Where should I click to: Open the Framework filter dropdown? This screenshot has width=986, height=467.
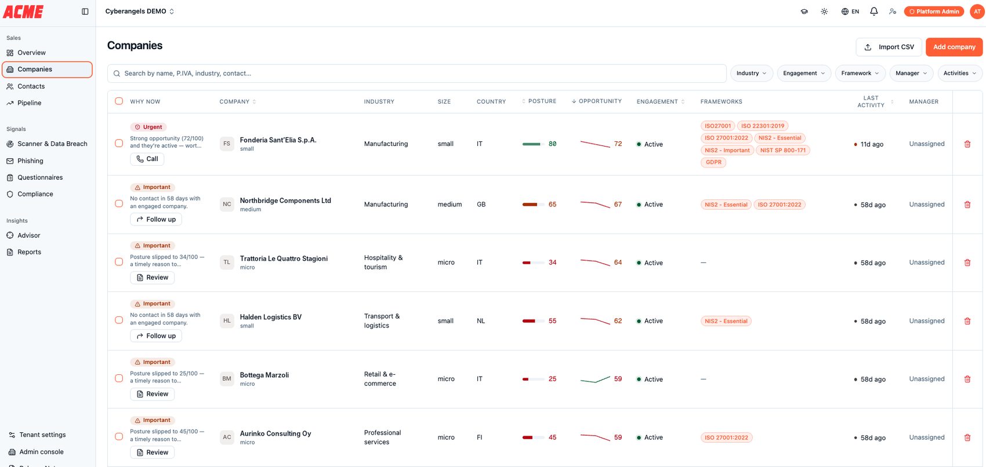pos(860,74)
